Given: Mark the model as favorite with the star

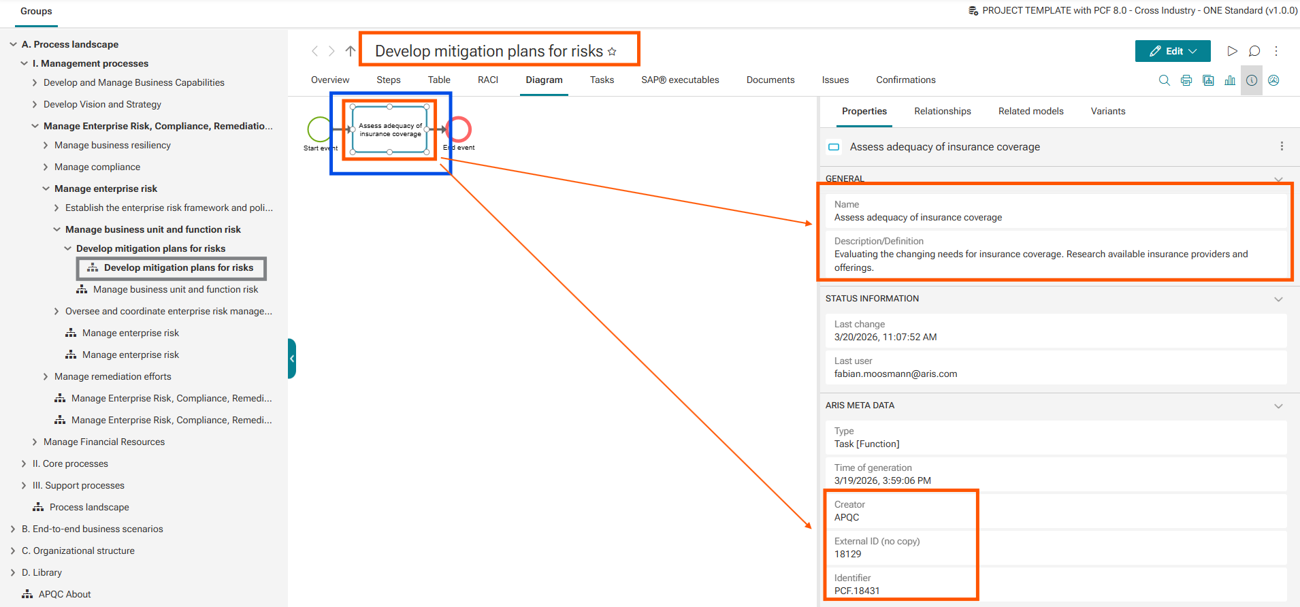Looking at the screenshot, I should point(612,52).
